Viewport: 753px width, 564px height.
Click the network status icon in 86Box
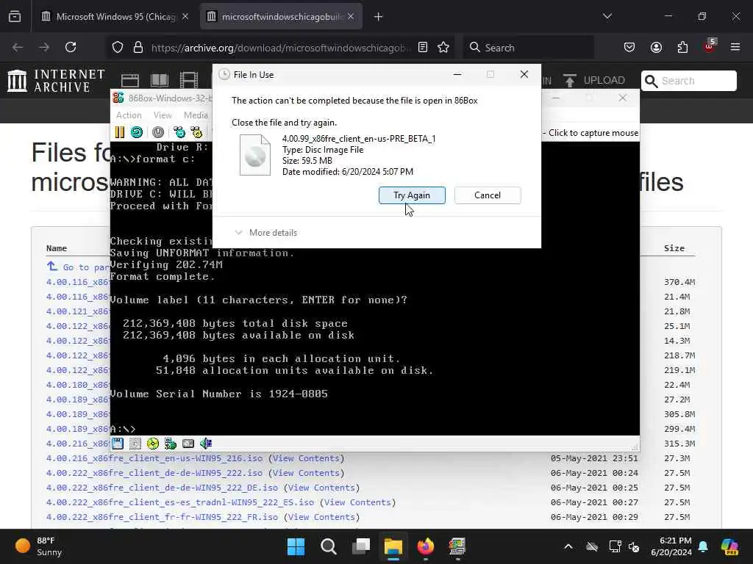pyautogui.click(x=171, y=444)
